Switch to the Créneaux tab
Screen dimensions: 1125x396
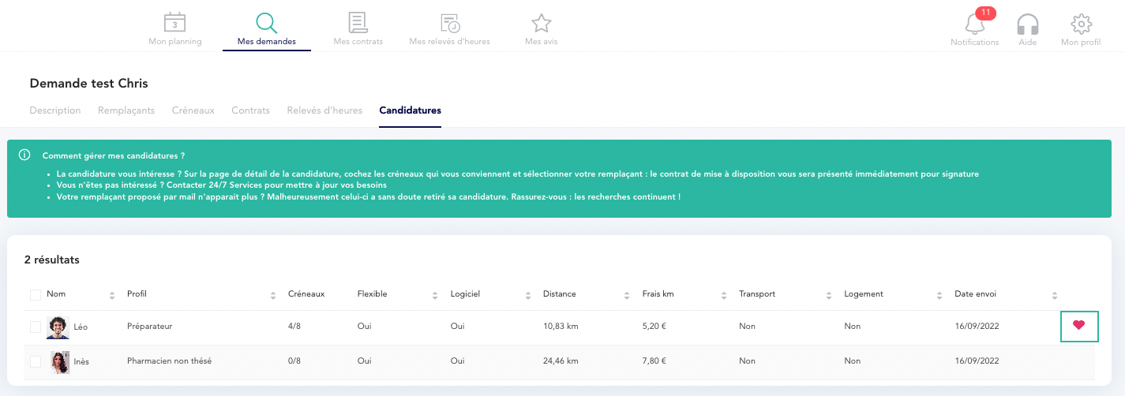[193, 110]
